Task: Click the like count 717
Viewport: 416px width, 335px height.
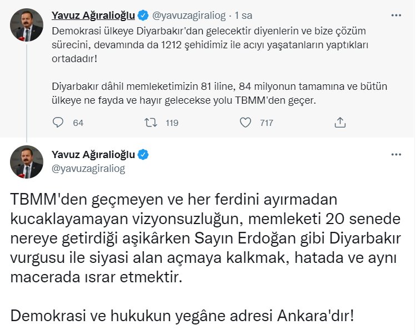Action: [267, 123]
